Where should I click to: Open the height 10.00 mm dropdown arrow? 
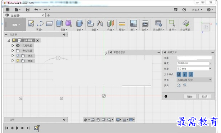coord(210,63)
